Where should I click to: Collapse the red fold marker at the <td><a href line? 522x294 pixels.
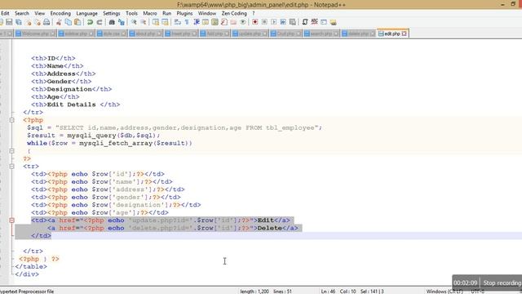pyautogui.click(x=11, y=220)
